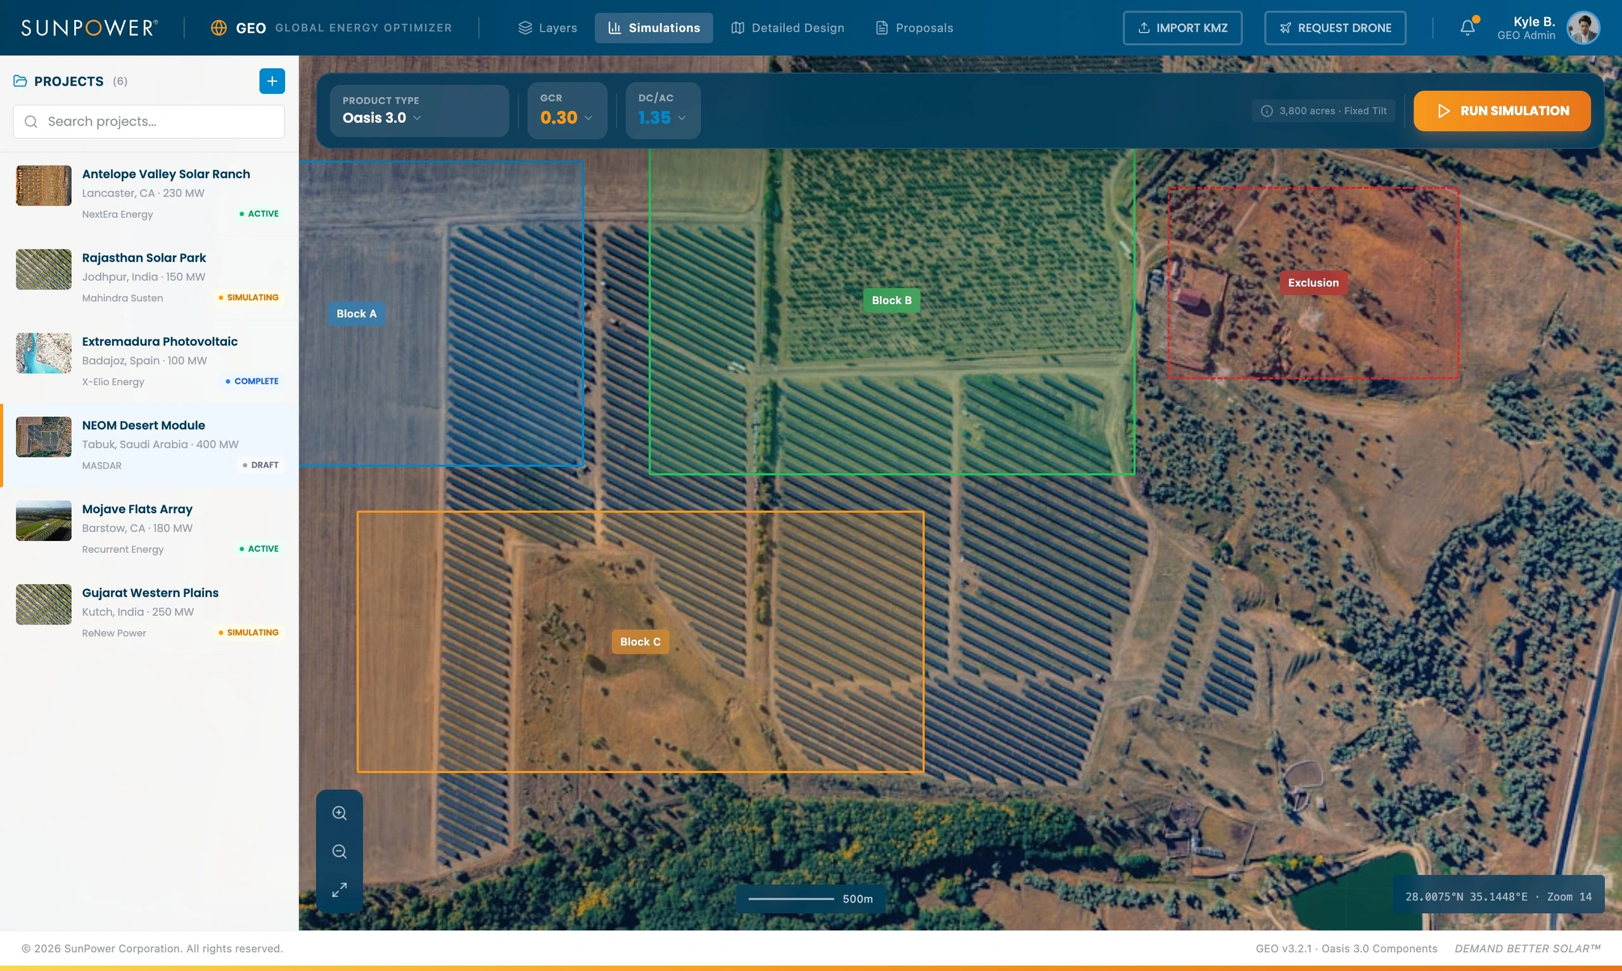
Task: Open the Layers tab
Action: point(547,27)
